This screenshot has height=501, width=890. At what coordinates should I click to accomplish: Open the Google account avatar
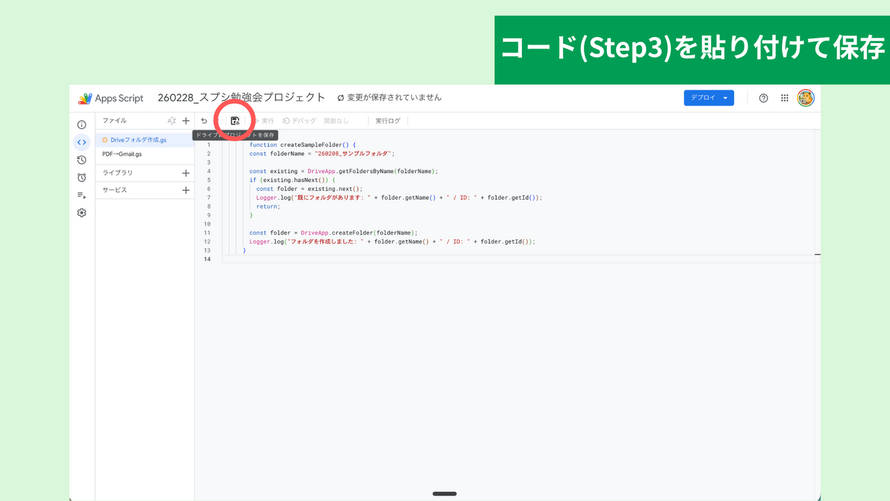pos(806,98)
